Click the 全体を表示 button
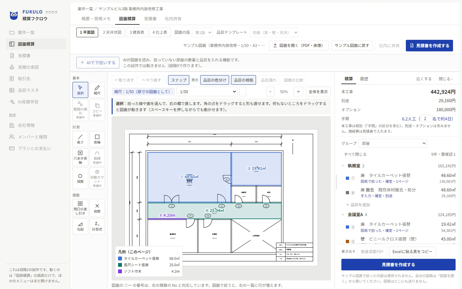Screen dimensions: 462x289 click(x=318, y=92)
